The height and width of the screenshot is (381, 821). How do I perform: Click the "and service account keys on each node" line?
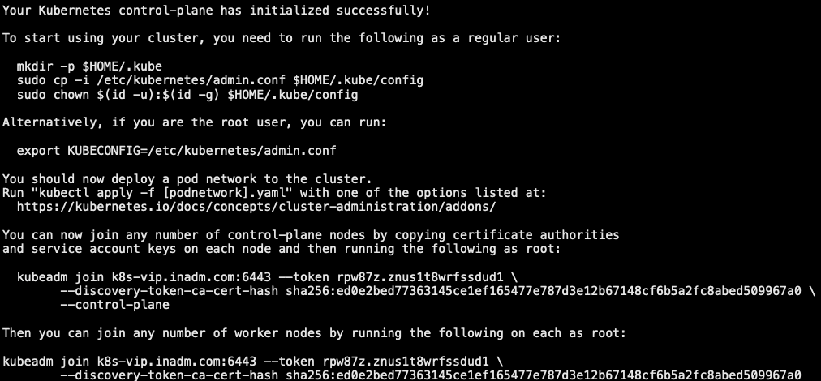(282, 249)
